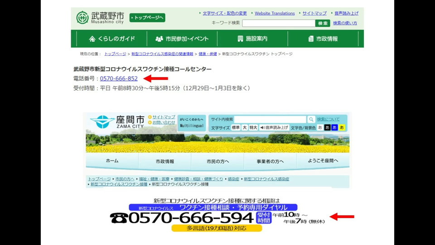Click ワクチン接種相談・予約専用ダイヤル blue banner
Screen dimensions: 435x245
[213, 207]
